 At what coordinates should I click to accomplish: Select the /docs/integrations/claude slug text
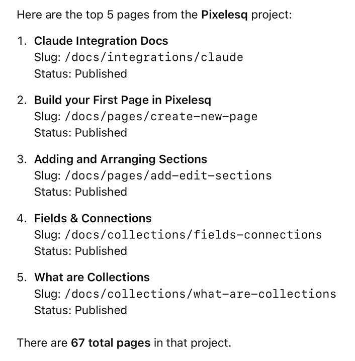[x=154, y=57]
